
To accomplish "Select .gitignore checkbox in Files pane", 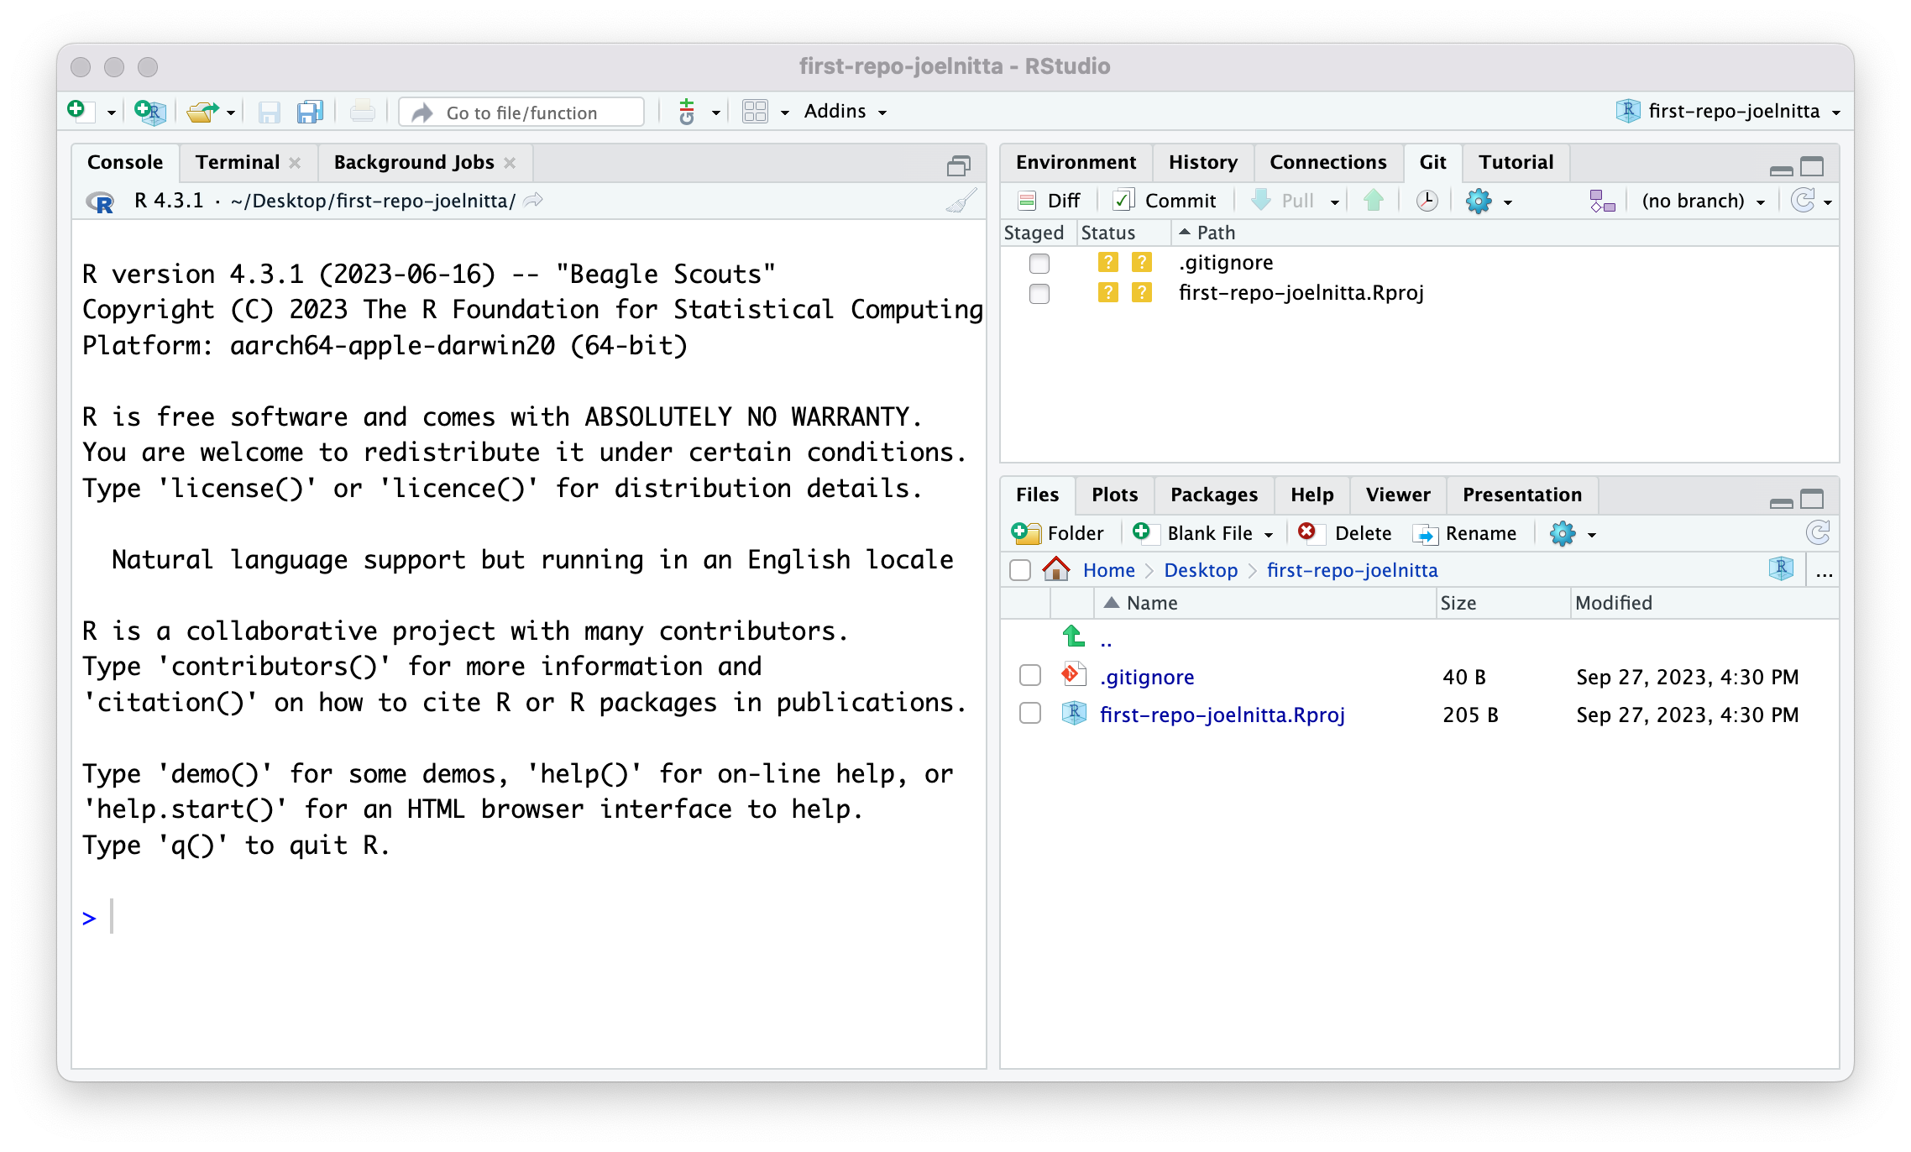I will click(x=1030, y=676).
